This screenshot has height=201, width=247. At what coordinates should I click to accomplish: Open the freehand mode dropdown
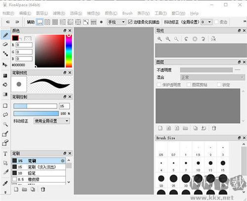pos(117,22)
